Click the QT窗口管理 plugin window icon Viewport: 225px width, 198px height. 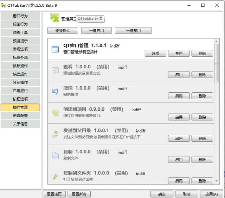coord(55,49)
